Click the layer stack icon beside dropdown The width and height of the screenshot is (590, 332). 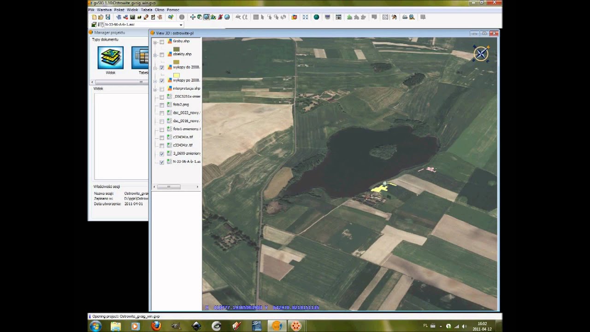tap(94, 24)
